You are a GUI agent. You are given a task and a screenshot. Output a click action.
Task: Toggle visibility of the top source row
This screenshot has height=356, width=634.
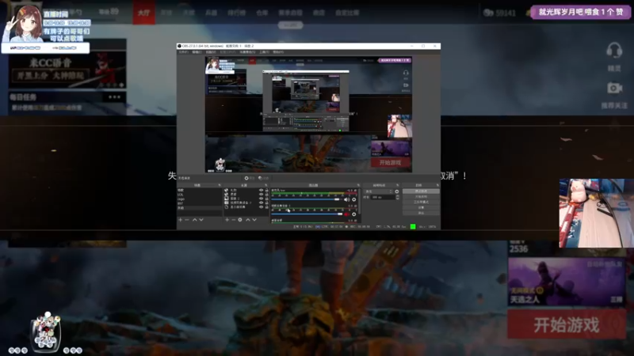pos(262,190)
